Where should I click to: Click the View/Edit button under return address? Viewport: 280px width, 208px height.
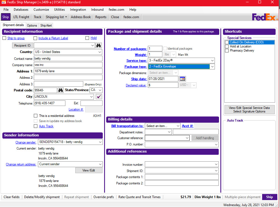pos(89,170)
